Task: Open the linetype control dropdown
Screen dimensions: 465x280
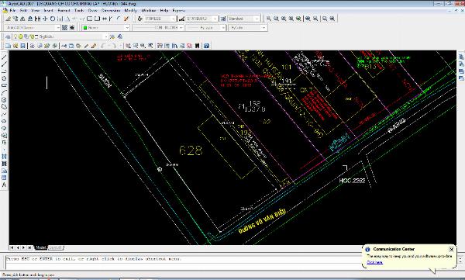Action: pos(158,28)
